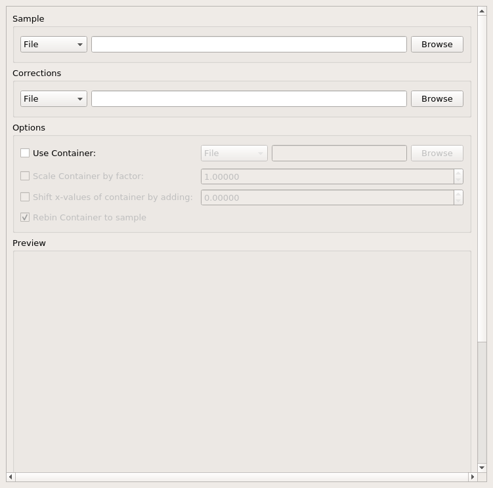Open the Sample File type dropdown
This screenshot has width=493, height=488.
coord(53,45)
